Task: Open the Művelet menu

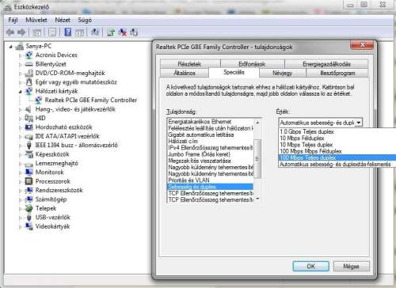Action: point(36,20)
